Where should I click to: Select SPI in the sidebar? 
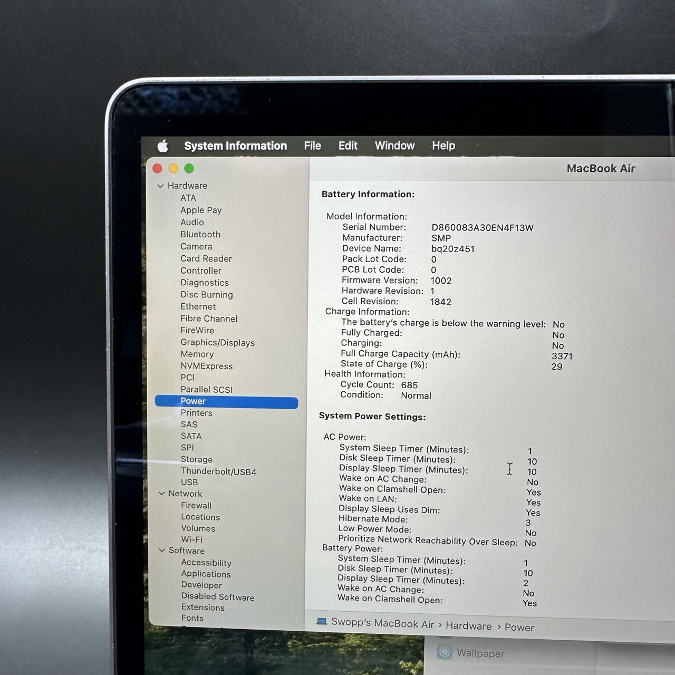[x=187, y=448]
